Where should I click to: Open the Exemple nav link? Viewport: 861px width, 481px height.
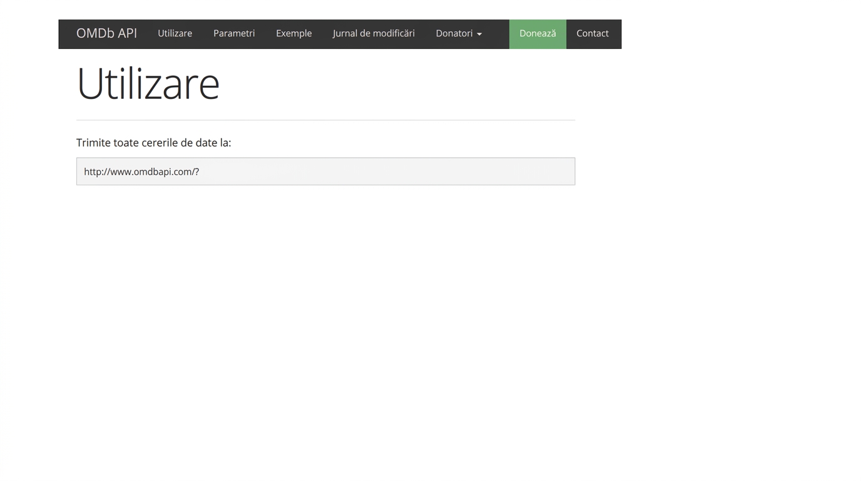293,34
